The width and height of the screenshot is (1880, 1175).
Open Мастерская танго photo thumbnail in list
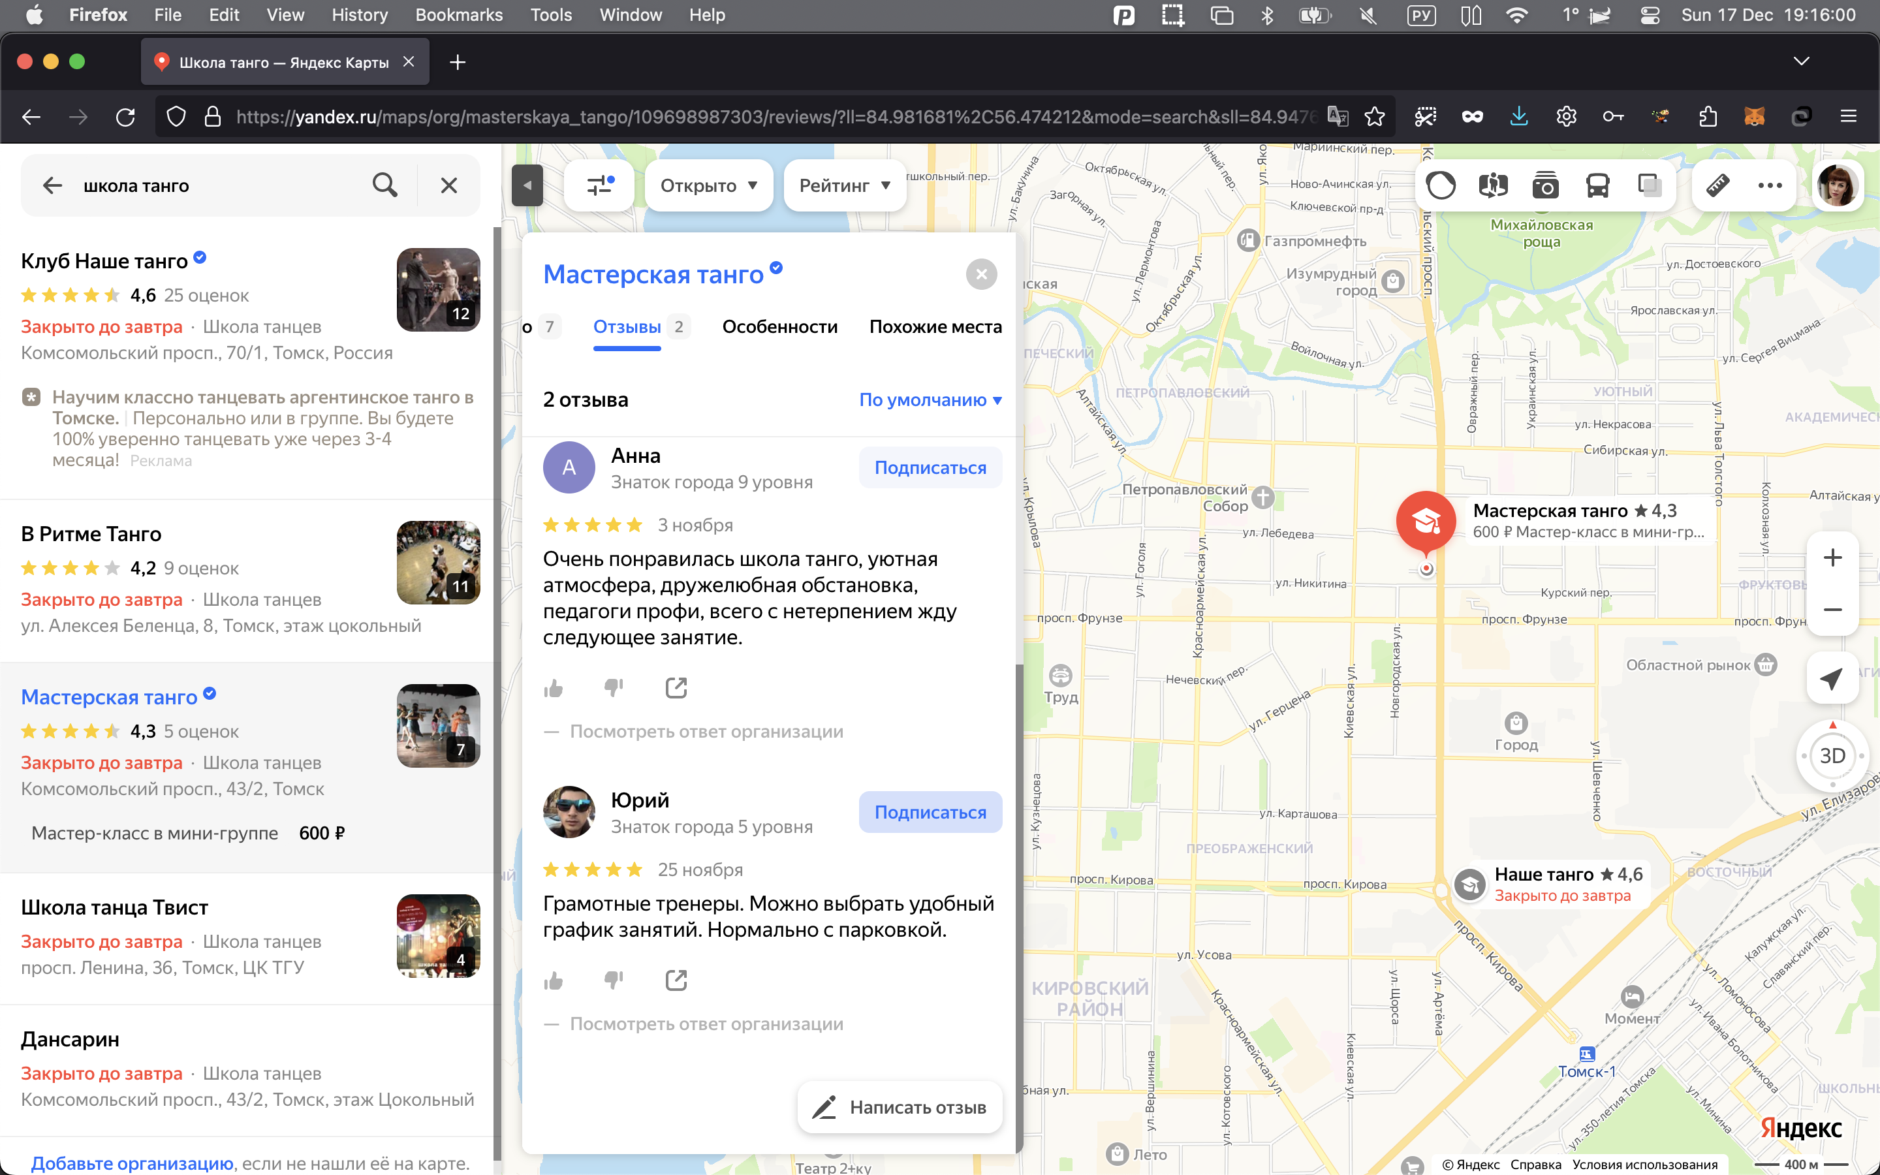(x=438, y=726)
